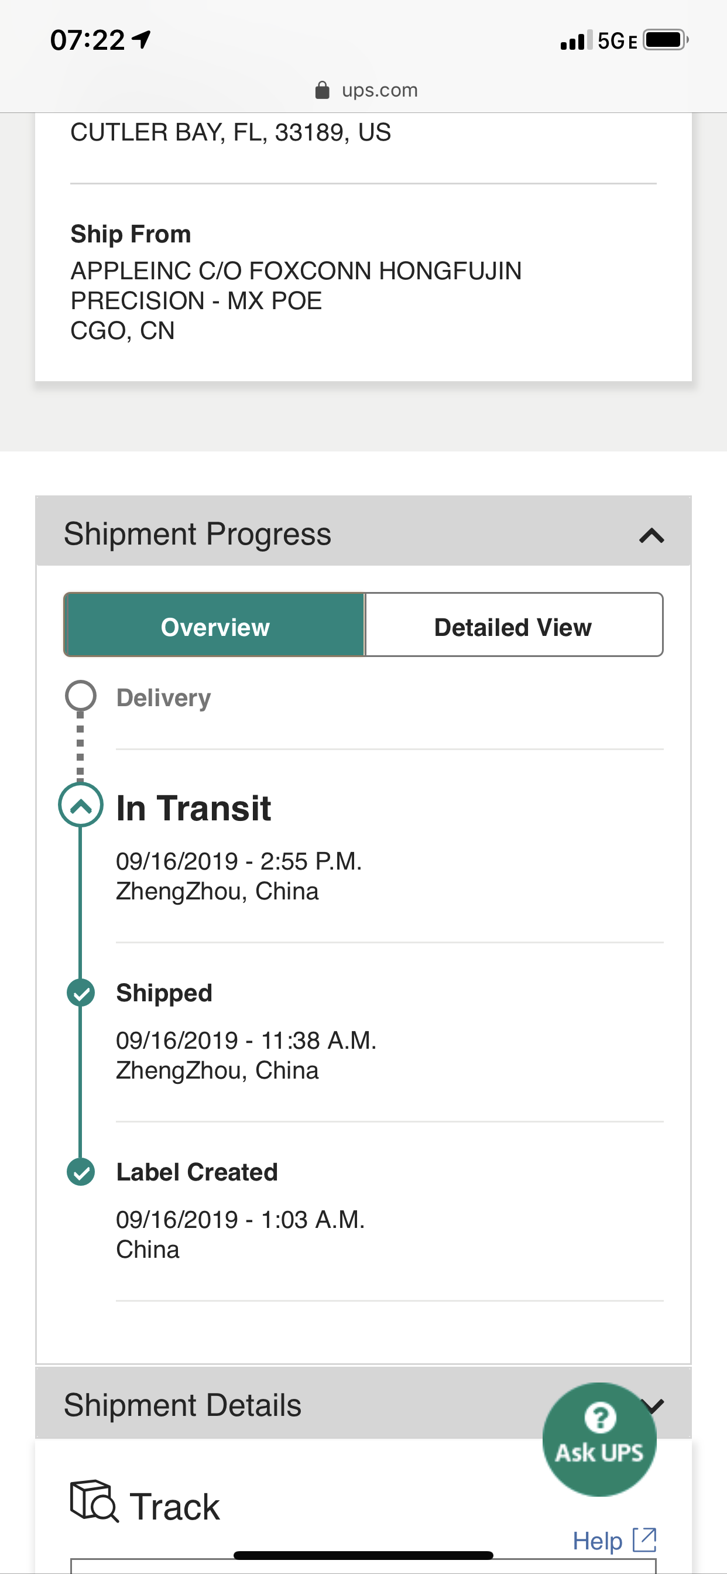
Task: Tap the padlock icon beside ups.com
Action: pos(322,90)
